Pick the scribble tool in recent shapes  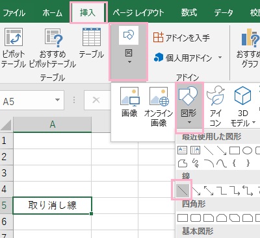195,163
